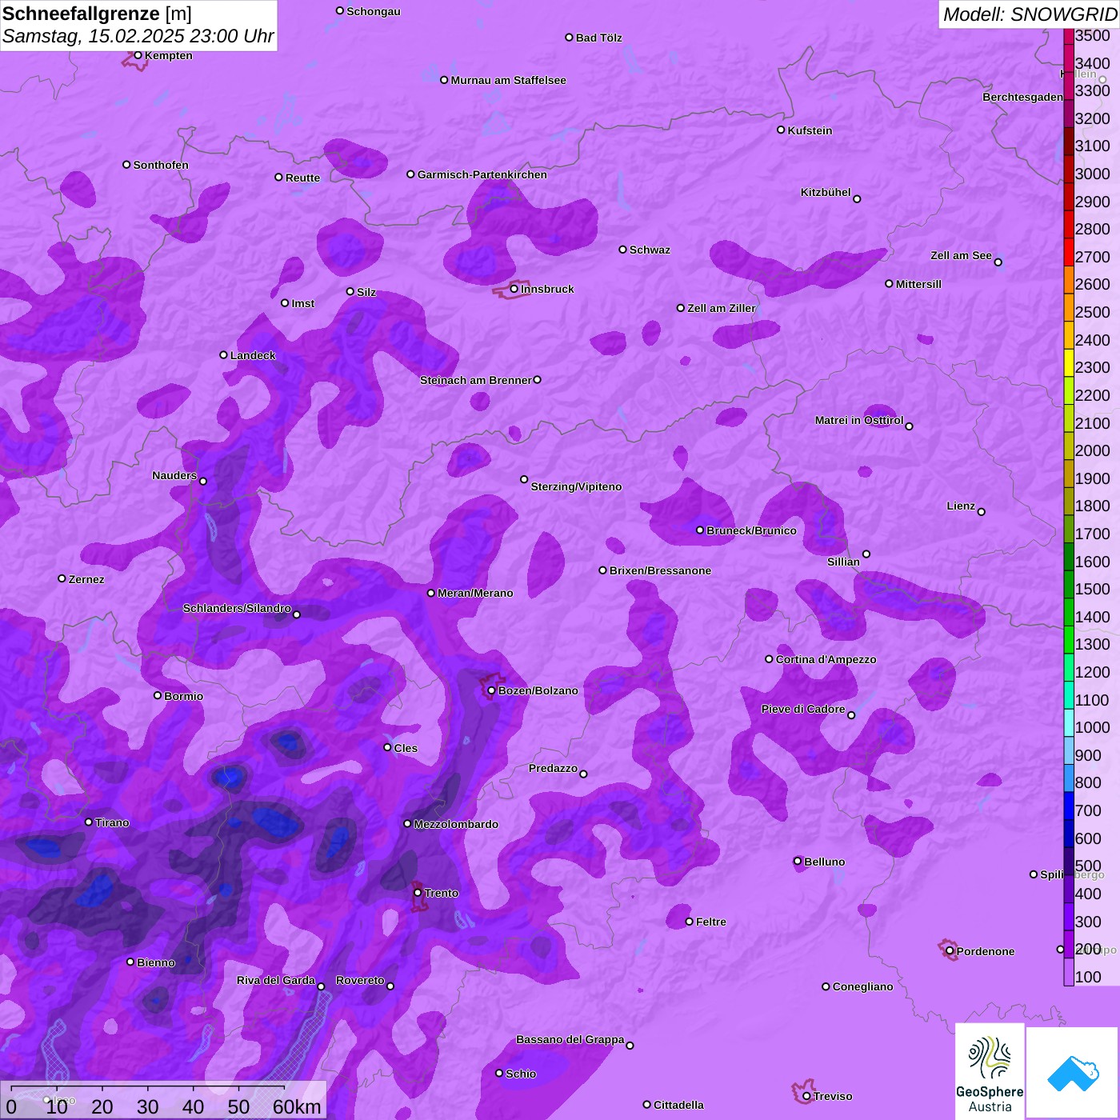This screenshot has width=1120, height=1120.
Task: Click the orange 2500 legend swatch
Action: (x=1069, y=307)
